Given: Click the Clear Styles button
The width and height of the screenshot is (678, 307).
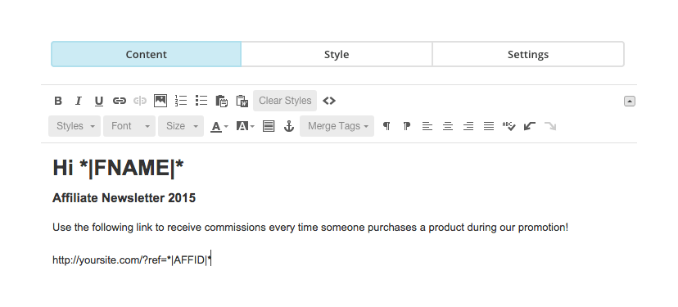Looking at the screenshot, I should click(285, 101).
